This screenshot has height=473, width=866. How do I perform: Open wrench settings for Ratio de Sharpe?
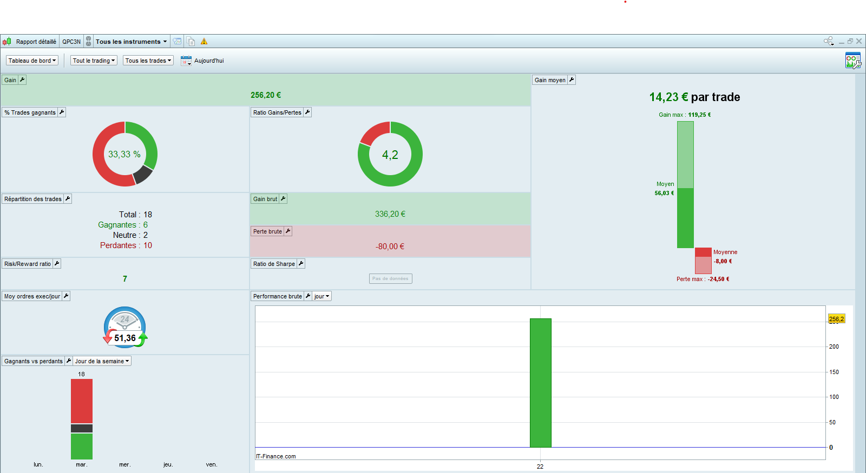point(301,264)
